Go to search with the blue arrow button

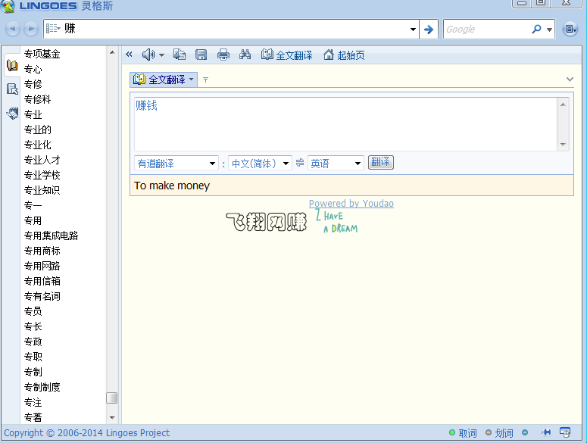tap(429, 30)
